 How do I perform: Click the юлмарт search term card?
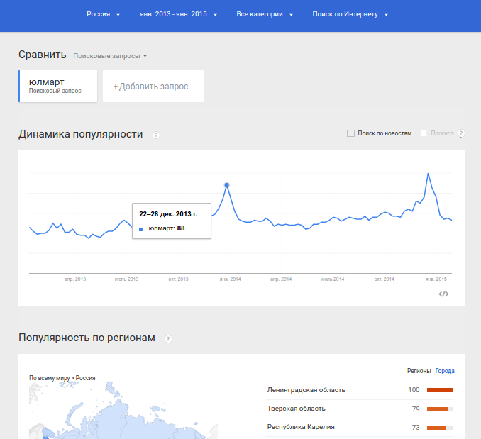click(58, 86)
